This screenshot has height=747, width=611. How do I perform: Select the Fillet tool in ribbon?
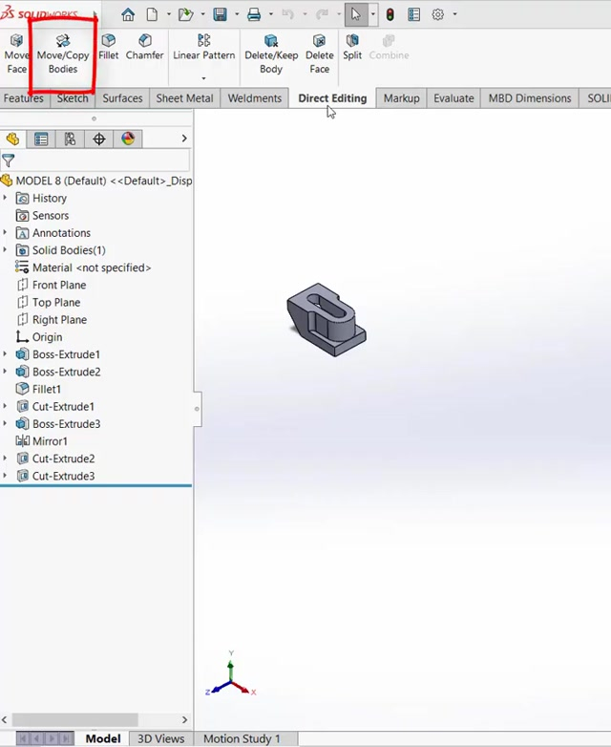[x=109, y=47]
